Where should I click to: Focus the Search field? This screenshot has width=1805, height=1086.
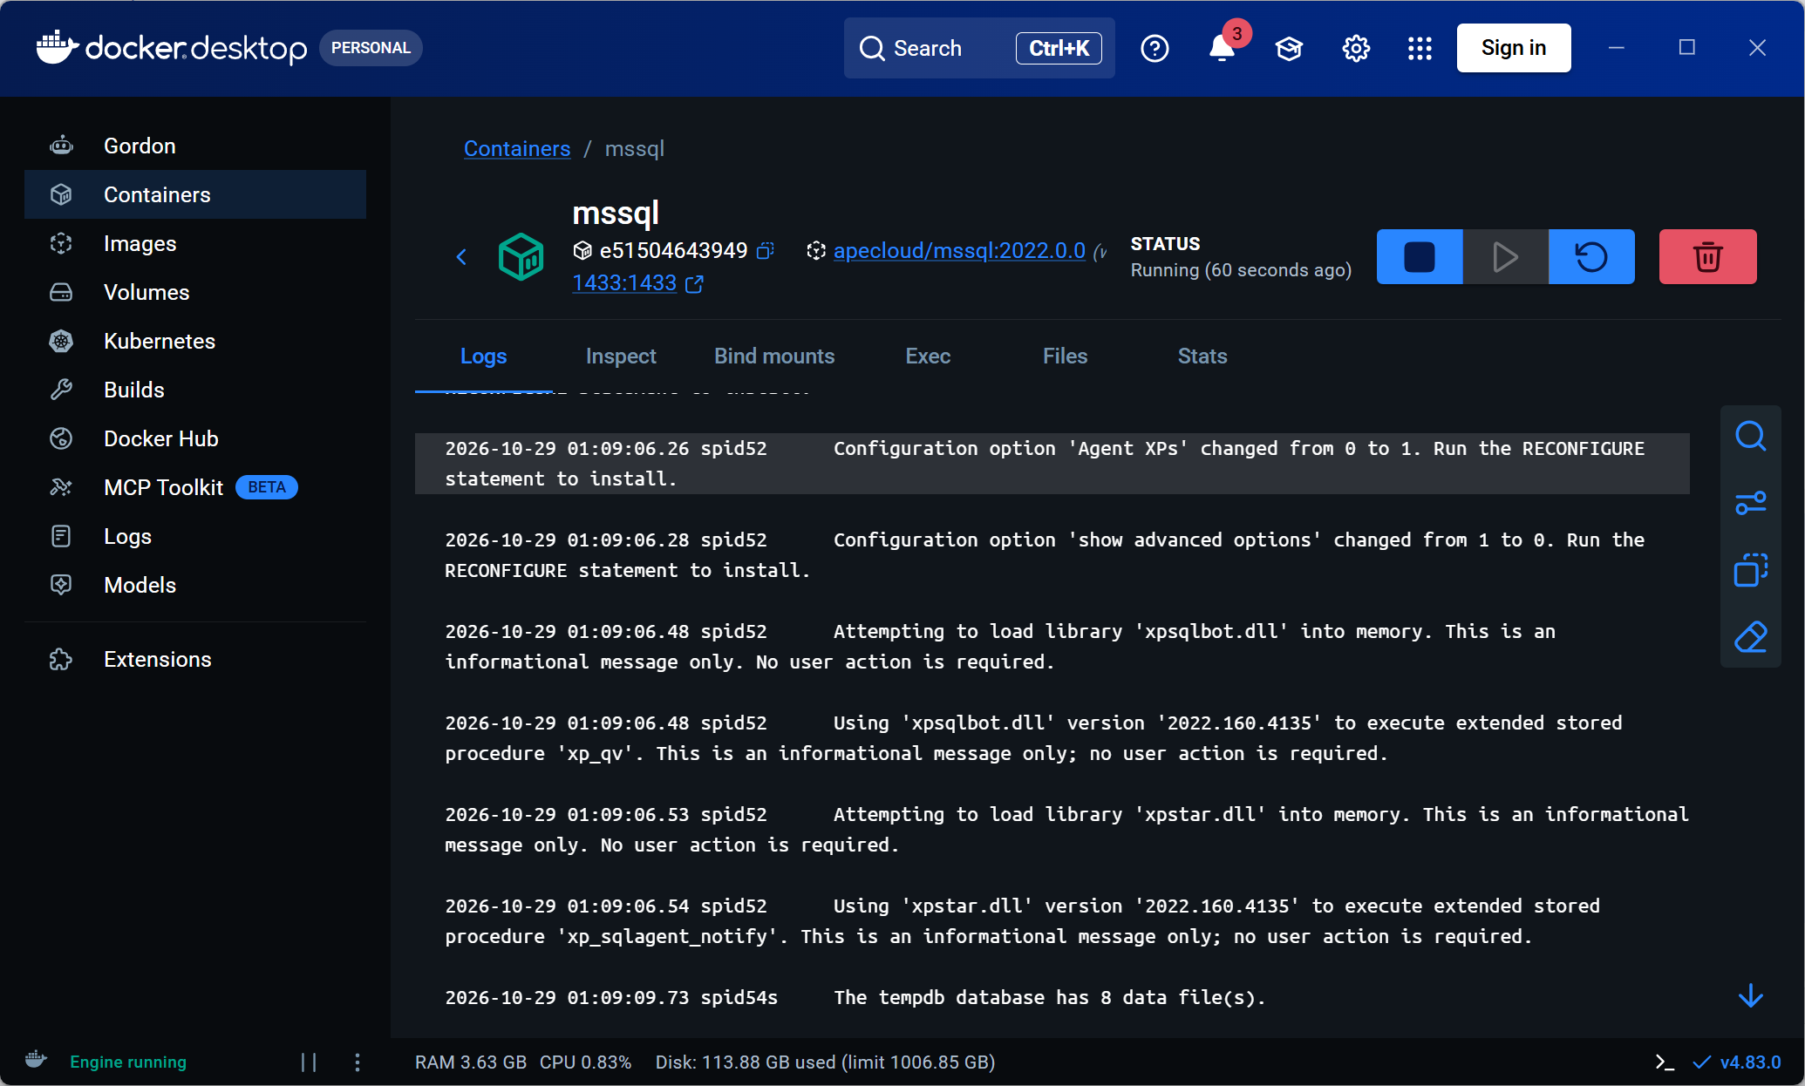click(979, 48)
